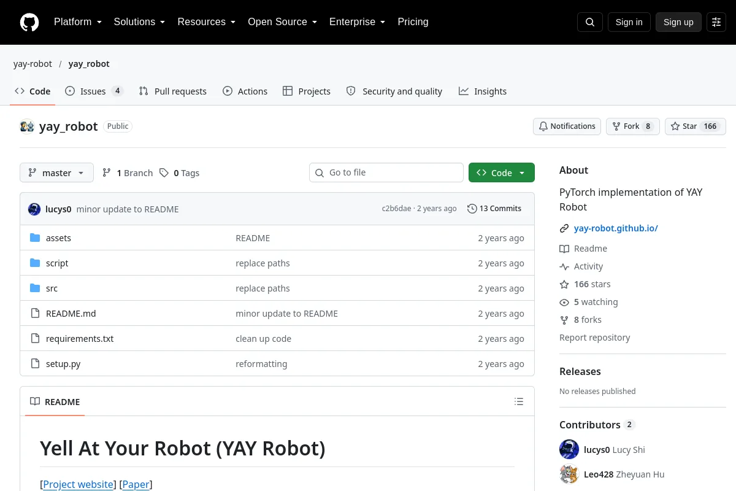
Task: Open Platform navigation dropdown
Action: pyautogui.click(x=78, y=22)
